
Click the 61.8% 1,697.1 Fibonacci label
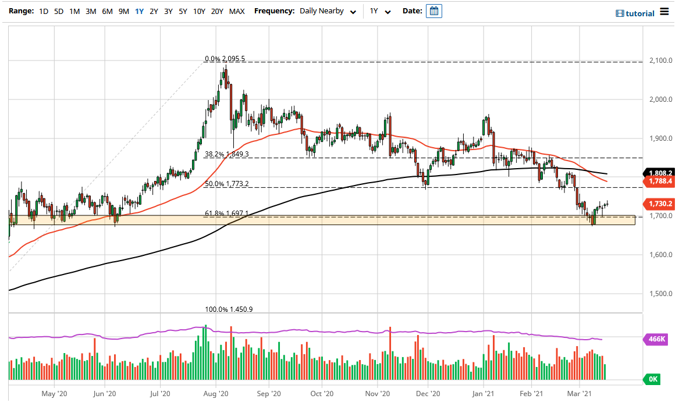(226, 213)
